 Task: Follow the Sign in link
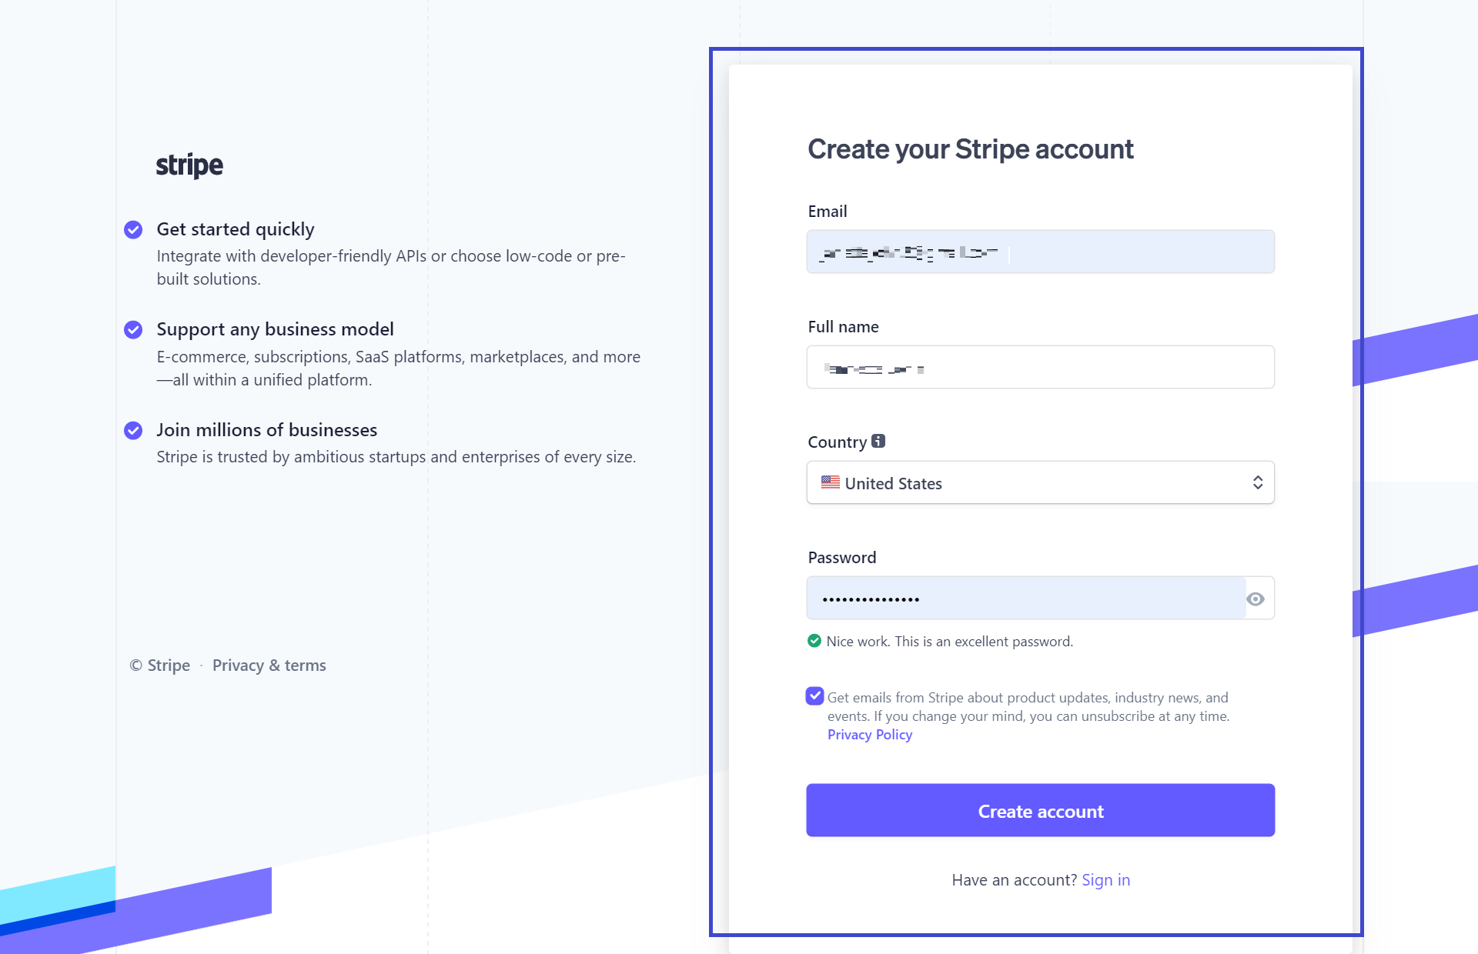1105,879
